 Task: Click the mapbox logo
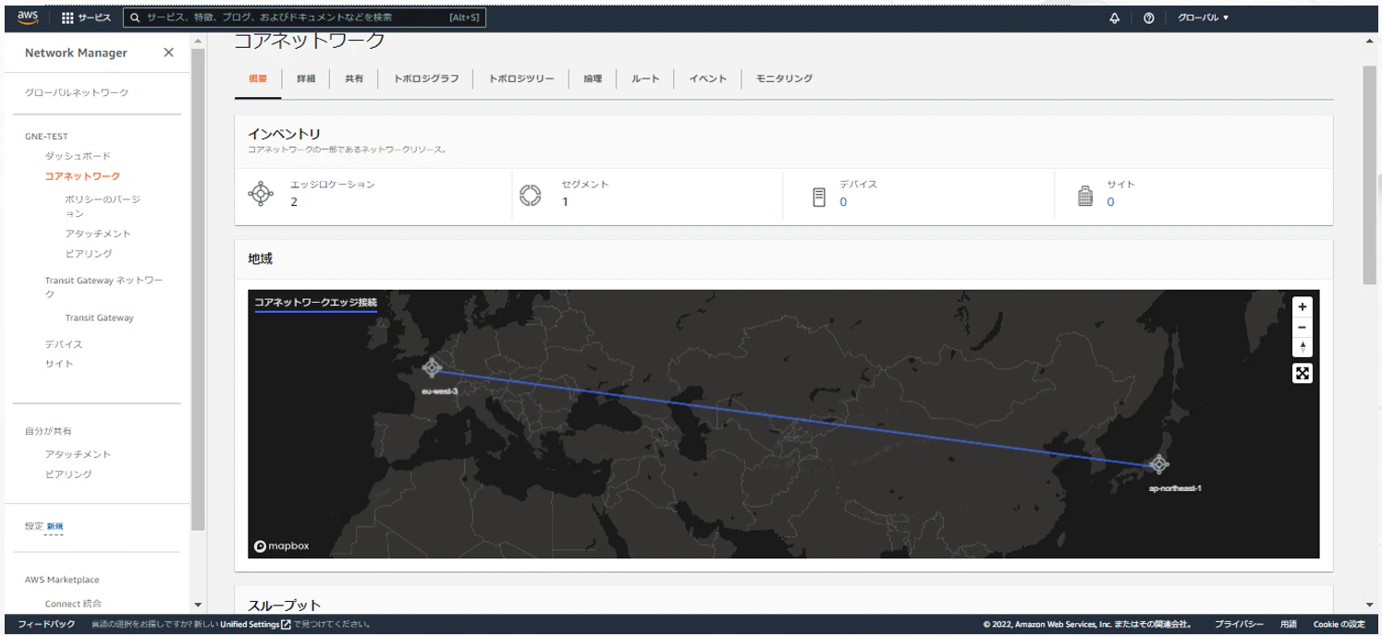point(282,546)
